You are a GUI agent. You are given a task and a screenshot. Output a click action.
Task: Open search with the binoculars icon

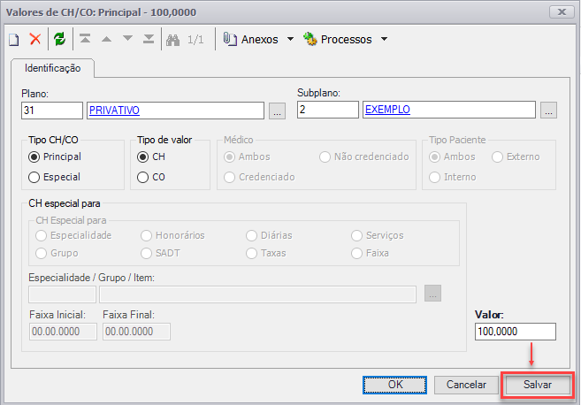pos(173,39)
